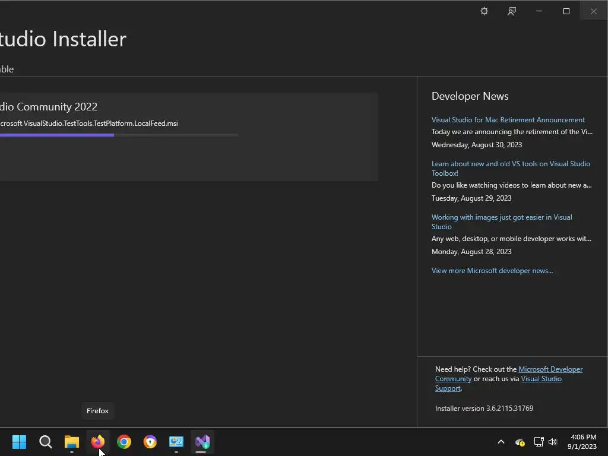Open the remote desktop app in taskbar
608x456 pixels.
point(176,442)
